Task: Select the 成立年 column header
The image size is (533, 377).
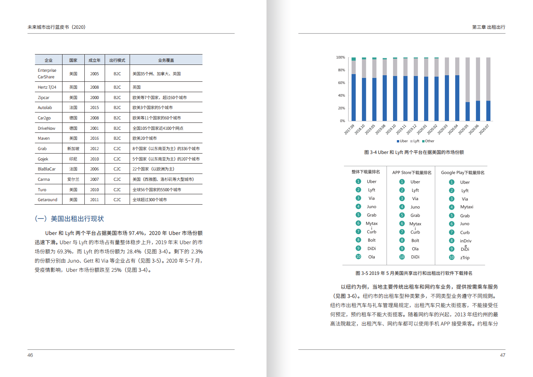Action: pyautogui.click(x=94, y=60)
